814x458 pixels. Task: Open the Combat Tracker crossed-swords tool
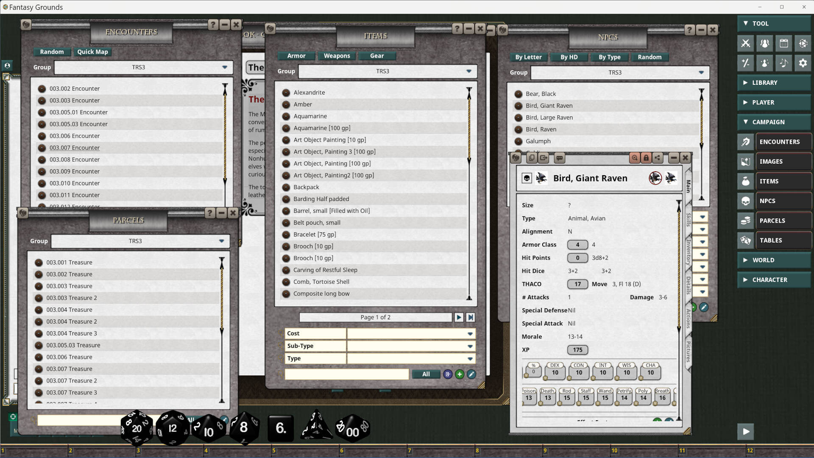[x=746, y=43]
